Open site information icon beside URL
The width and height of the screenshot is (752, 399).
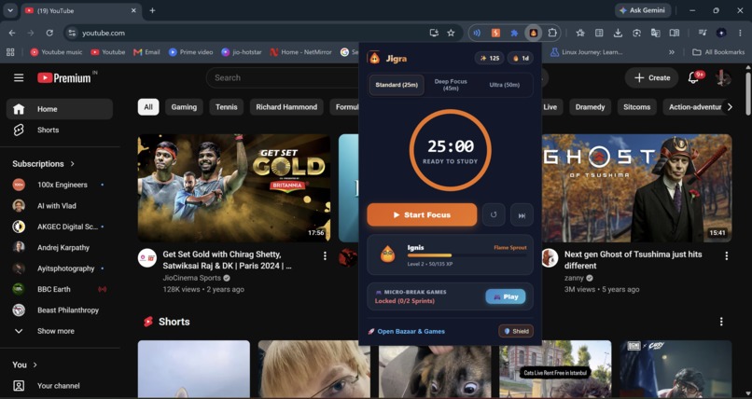72,33
